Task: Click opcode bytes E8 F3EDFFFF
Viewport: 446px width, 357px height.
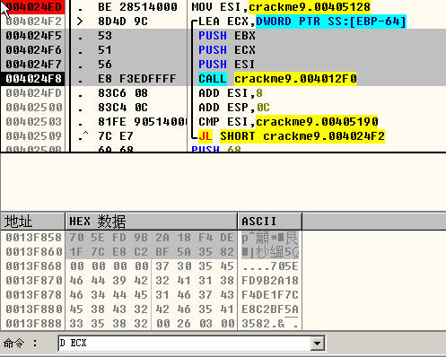Action: click(x=137, y=79)
